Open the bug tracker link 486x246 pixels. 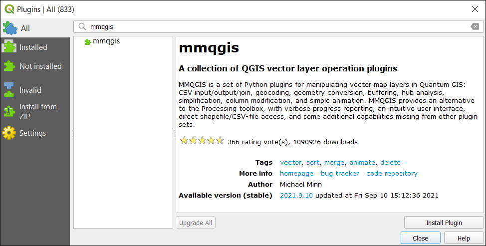coord(340,174)
